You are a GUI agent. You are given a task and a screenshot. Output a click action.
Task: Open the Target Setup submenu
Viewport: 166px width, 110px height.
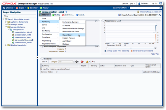(x=49, y=41)
